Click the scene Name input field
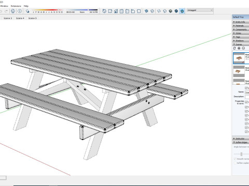Image resolution: width=249 pixels, height=186 pixels. click(x=247, y=92)
